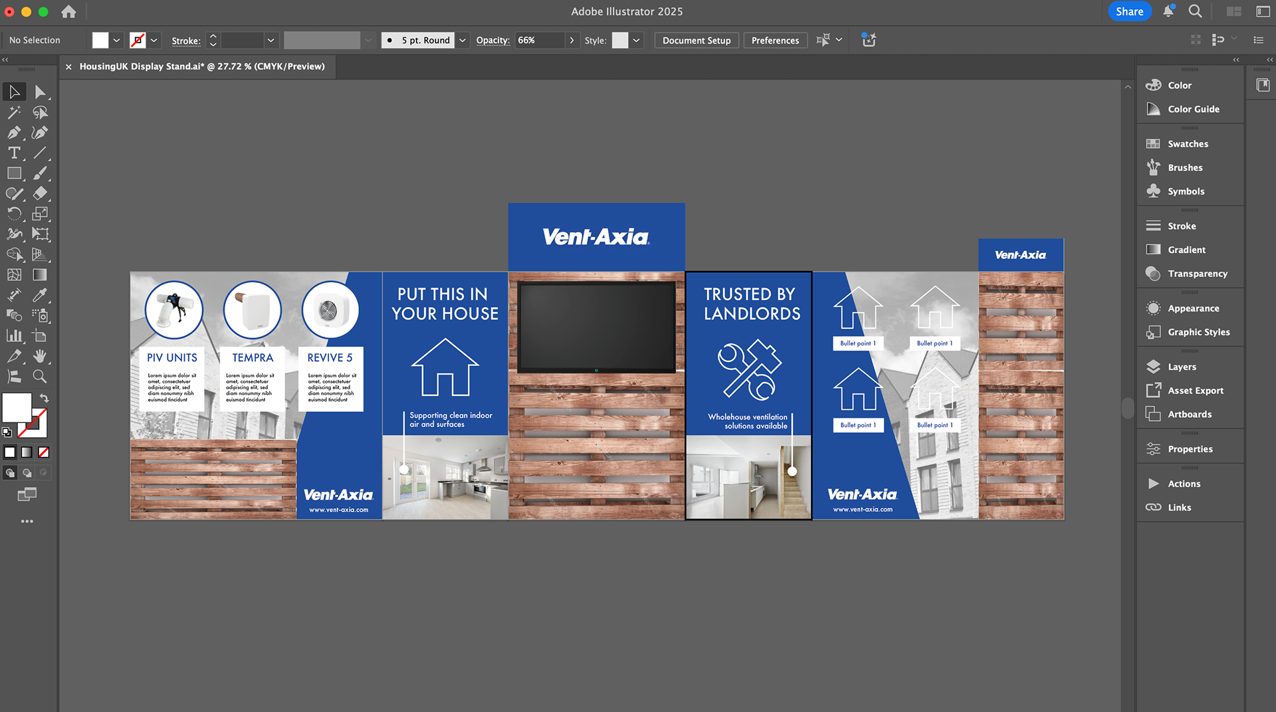This screenshot has height=712, width=1276.
Task: Swap fill and stroke colors
Action: coord(44,398)
